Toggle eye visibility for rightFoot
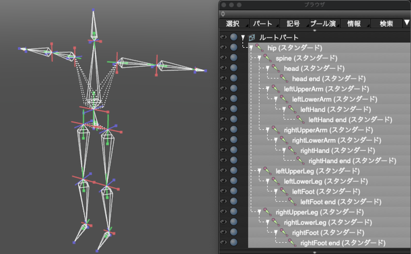 (223, 232)
